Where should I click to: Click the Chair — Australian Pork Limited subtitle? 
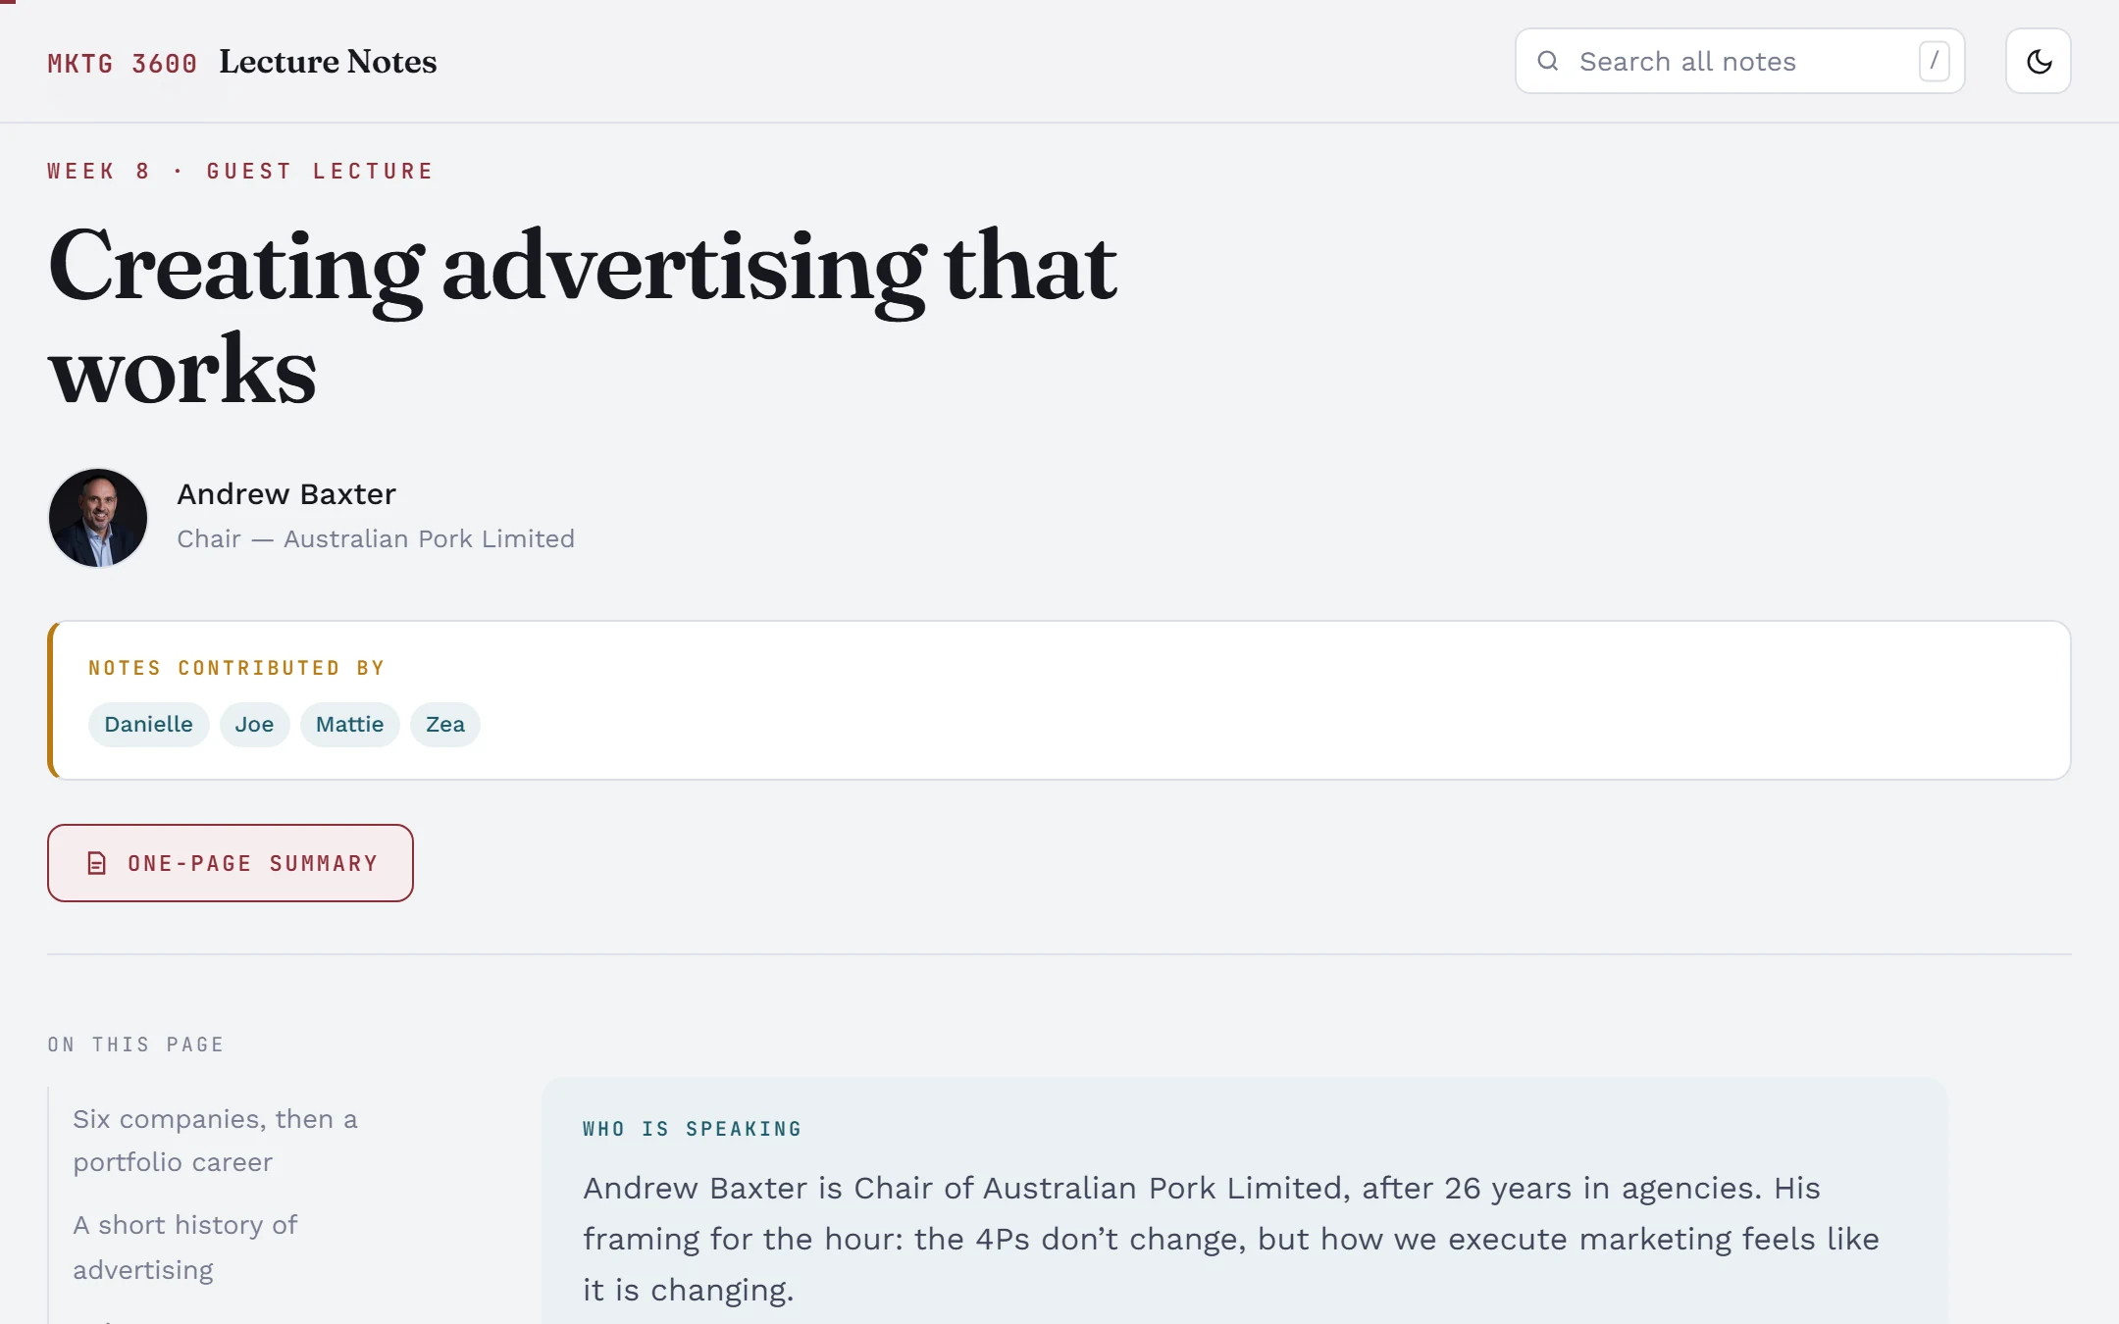click(376, 538)
